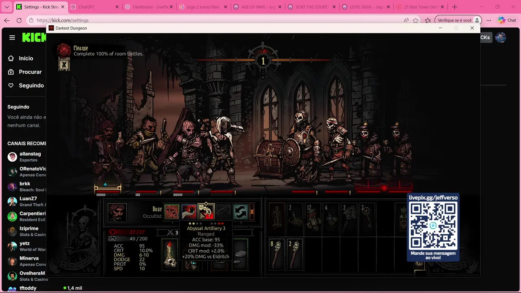Open the allanstag channel
Viewport: 521px width, 293px height.
click(27, 157)
